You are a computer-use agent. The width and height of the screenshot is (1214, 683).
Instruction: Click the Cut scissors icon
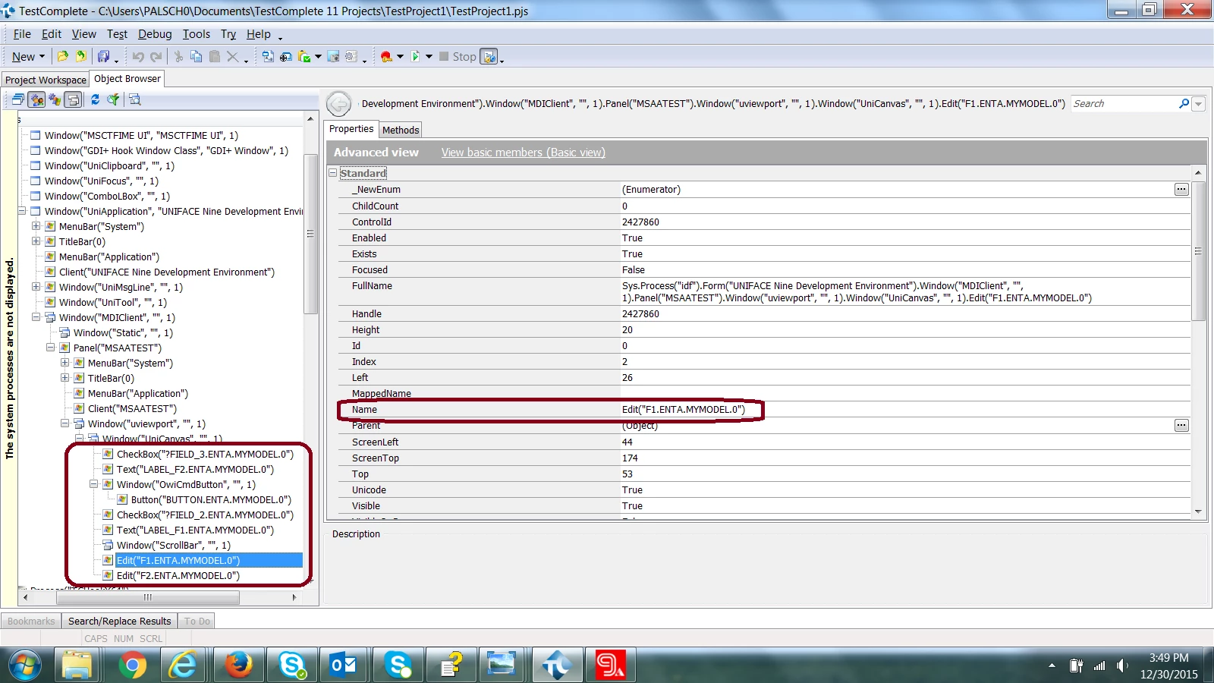(178, 56)
